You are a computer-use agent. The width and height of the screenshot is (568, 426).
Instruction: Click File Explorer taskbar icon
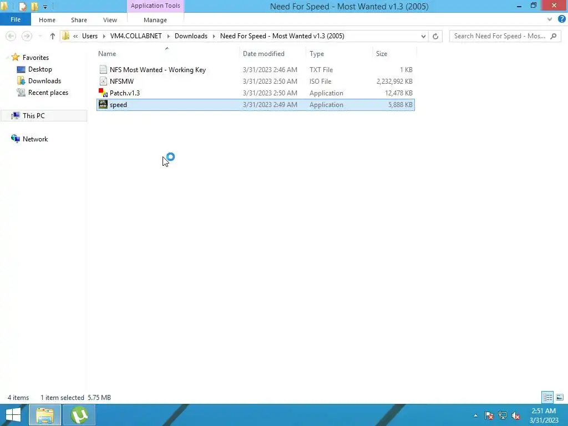click(45, 415)
